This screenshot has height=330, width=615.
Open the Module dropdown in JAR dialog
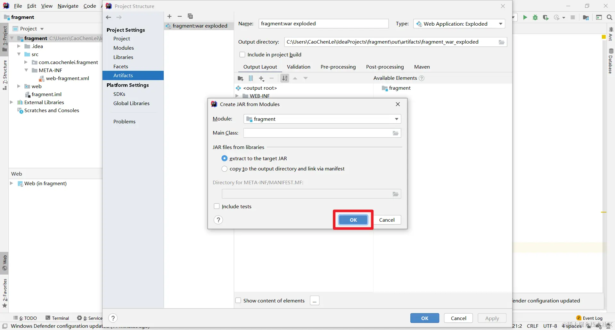[x=322, y=119]
